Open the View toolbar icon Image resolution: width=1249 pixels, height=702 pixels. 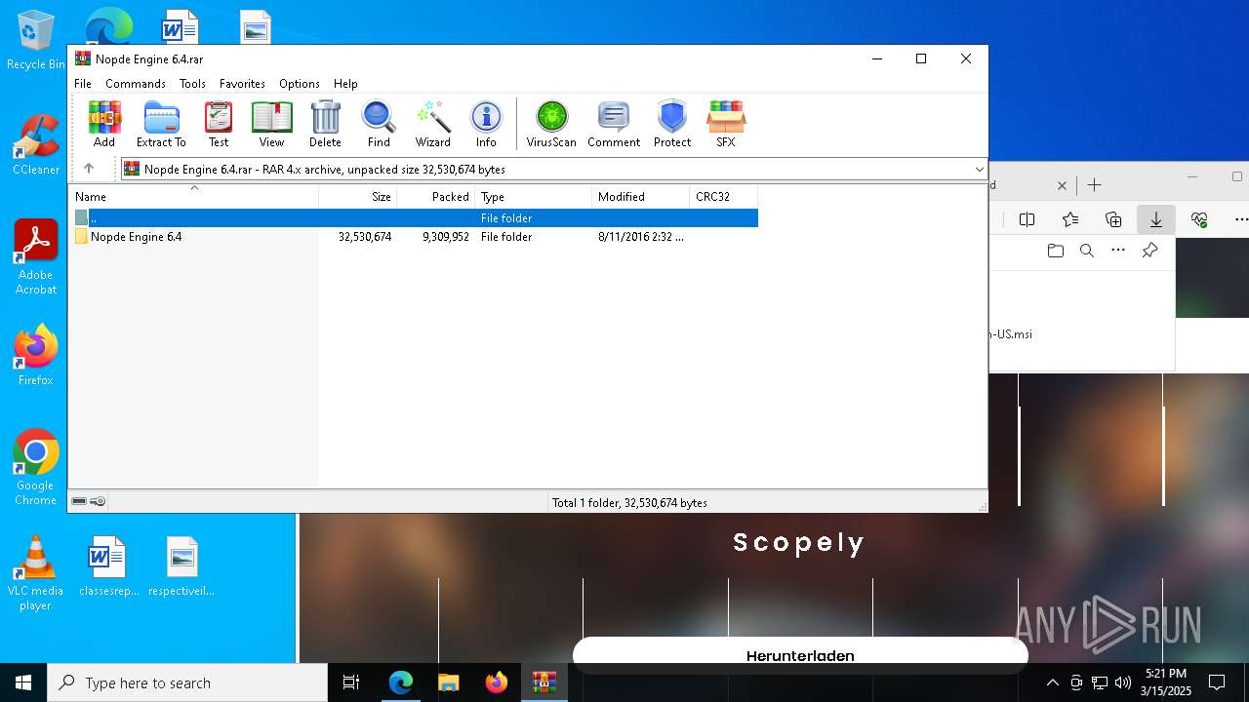pos(271,124)
